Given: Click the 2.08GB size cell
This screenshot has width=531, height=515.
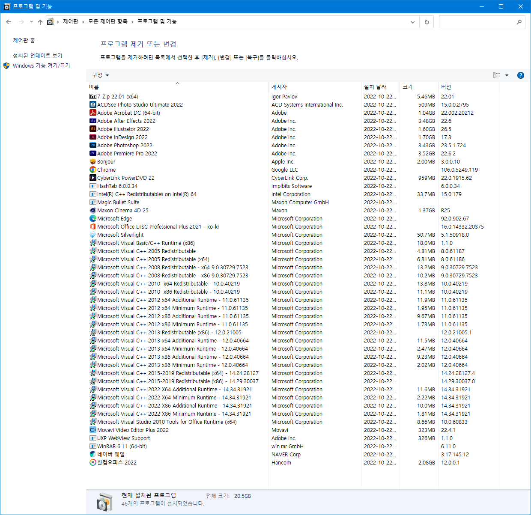Looking at the screenshot, I should click(x=427, y=463).
